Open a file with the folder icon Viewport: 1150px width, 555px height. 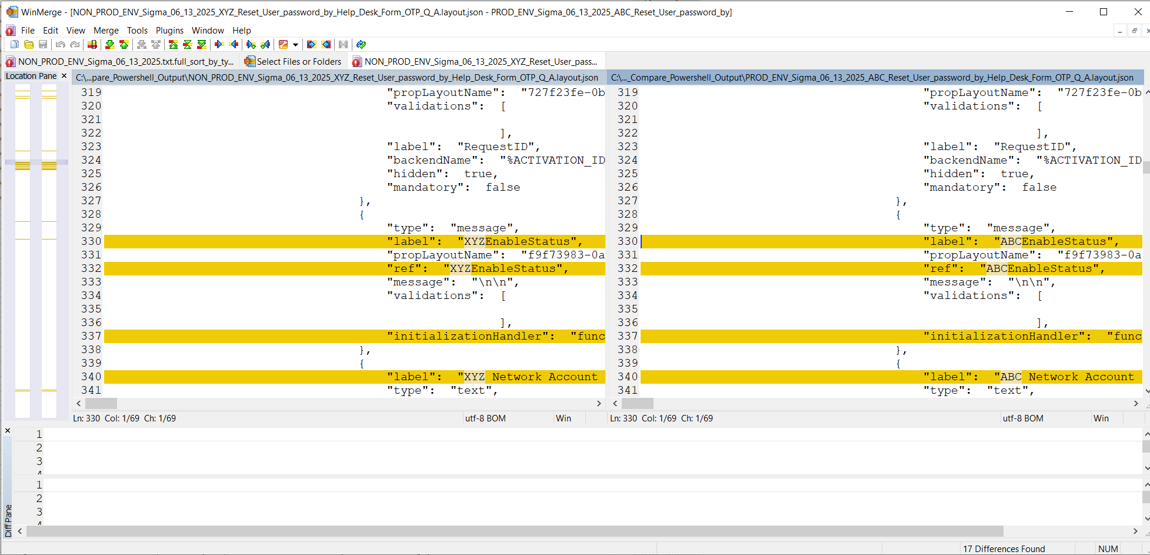pyautogui.click(x=29, y=45)
